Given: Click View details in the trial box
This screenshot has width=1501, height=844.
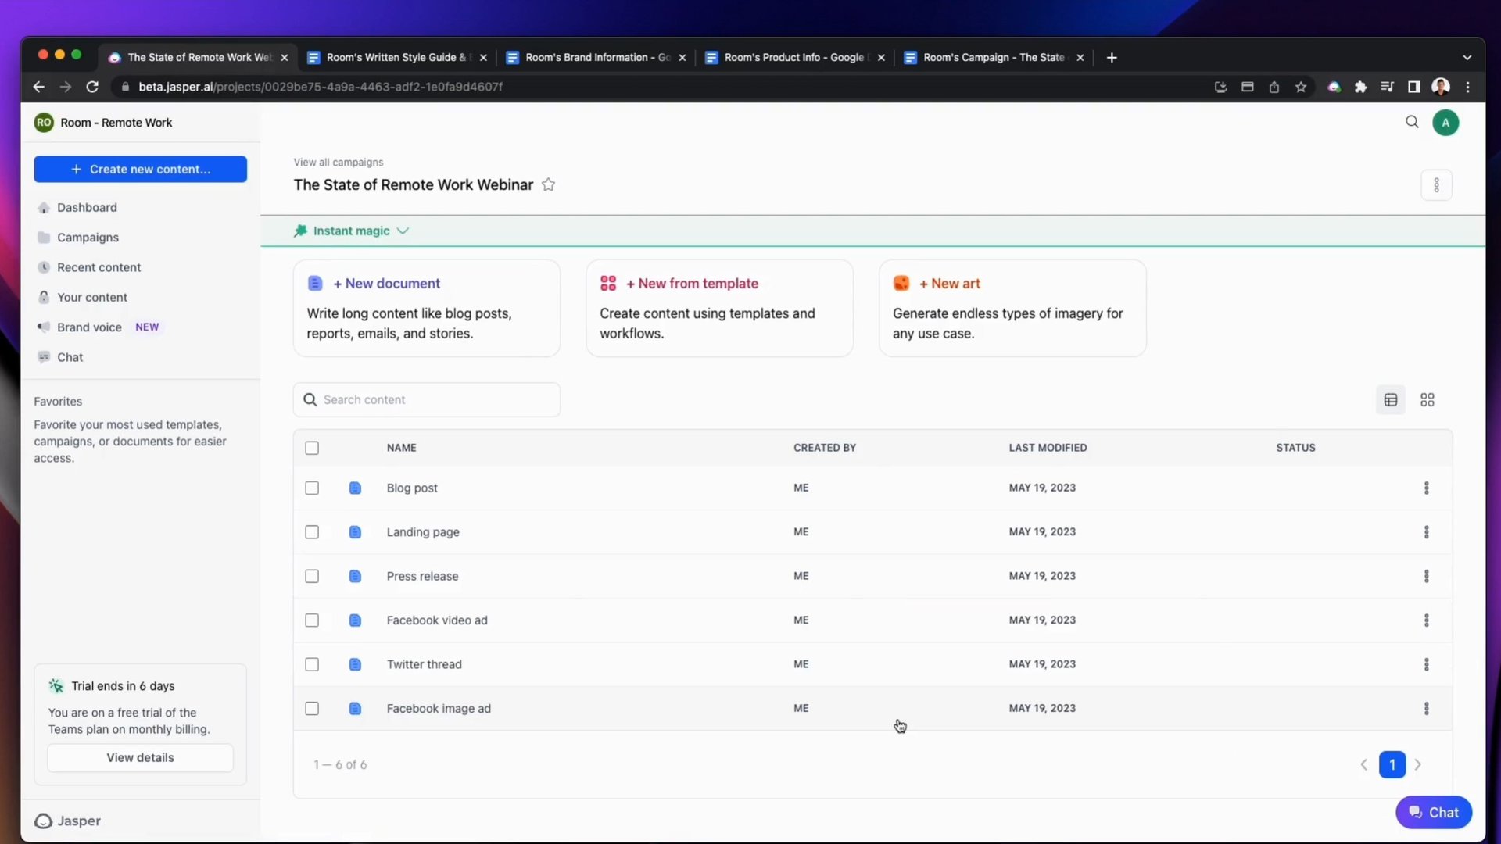Looking at the screenshot, I should pos(141,758).
